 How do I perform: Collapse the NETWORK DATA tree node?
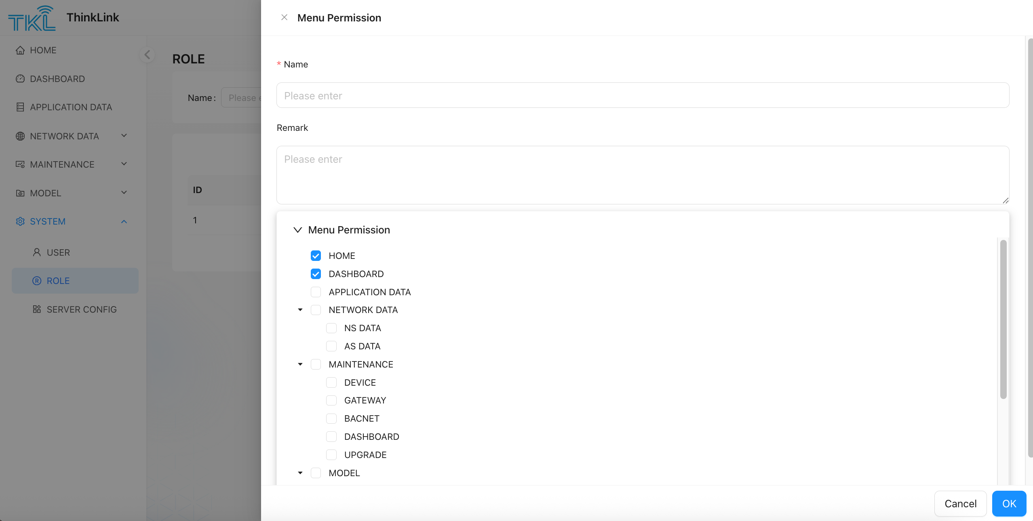[300, 310]
